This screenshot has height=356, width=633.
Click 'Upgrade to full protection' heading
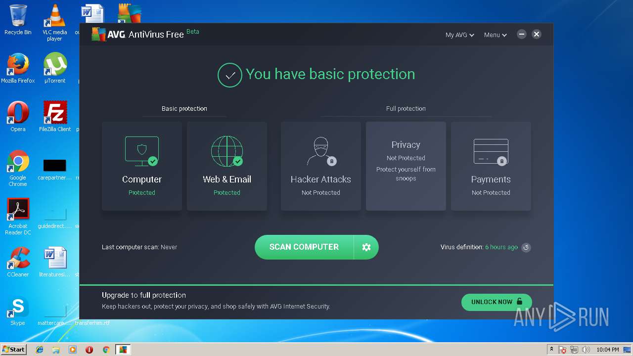(144, 295)
